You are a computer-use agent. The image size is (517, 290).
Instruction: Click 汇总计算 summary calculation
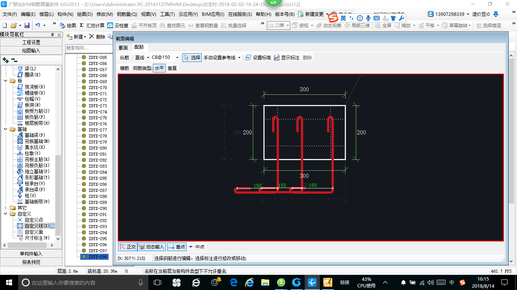(92, 25)
